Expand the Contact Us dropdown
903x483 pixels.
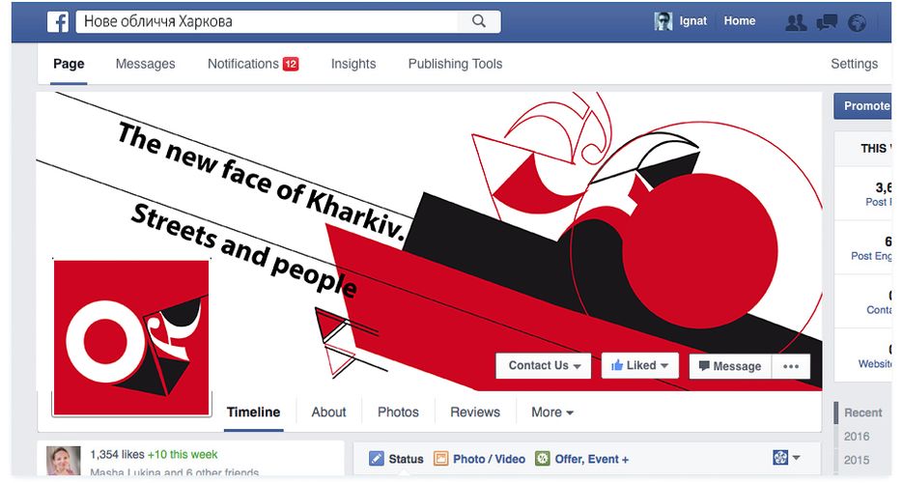point(544,366)
